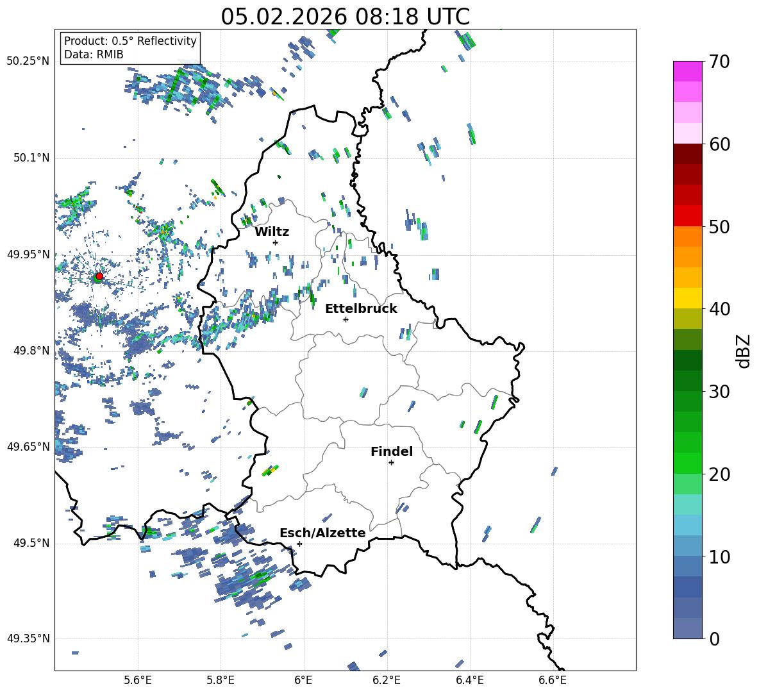759x693 pixels.
Task: Click the dBZ colorbar axis label
Action: [744, 351]
